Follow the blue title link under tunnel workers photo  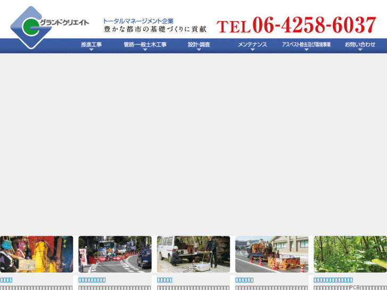point(6,280)
